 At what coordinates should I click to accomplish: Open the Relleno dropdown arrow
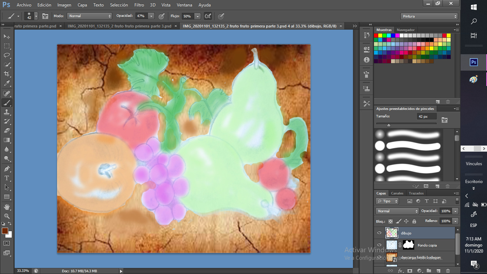pyautogui.click(x=455, y=221)
